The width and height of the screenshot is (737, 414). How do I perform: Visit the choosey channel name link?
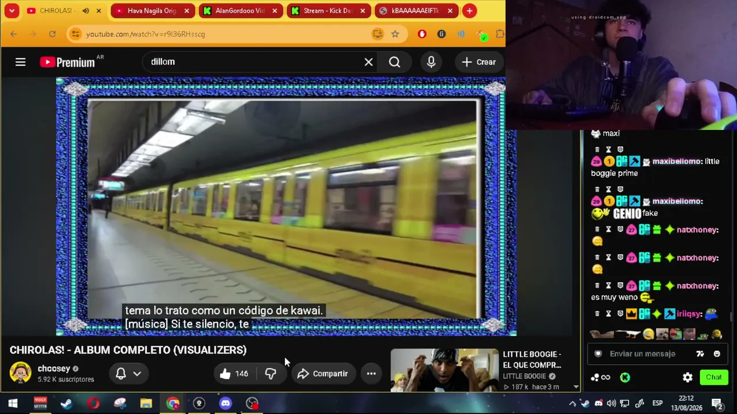pyautogui.click(x=54, y=369)
